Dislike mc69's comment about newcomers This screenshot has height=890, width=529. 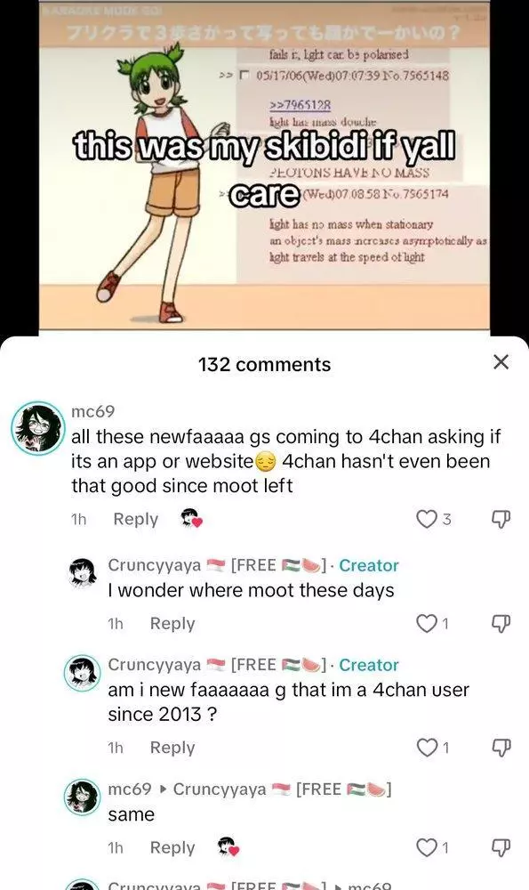(x=501, y=519)
